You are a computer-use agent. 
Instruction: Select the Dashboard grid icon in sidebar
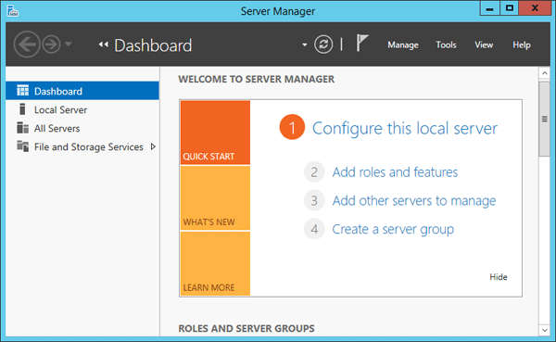[x=22, y=91]
